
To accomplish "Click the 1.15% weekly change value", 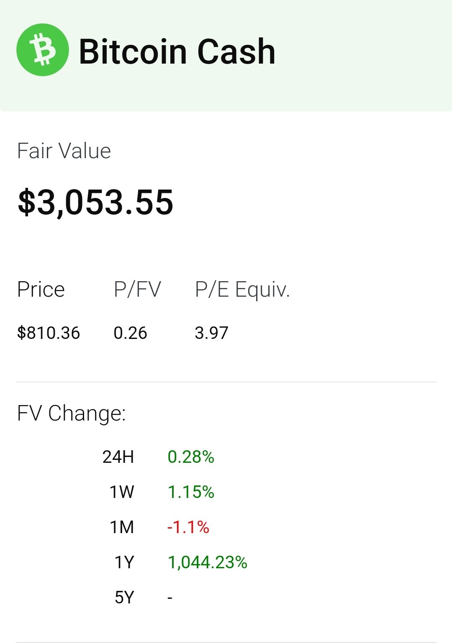I will (x=191, y=492).
